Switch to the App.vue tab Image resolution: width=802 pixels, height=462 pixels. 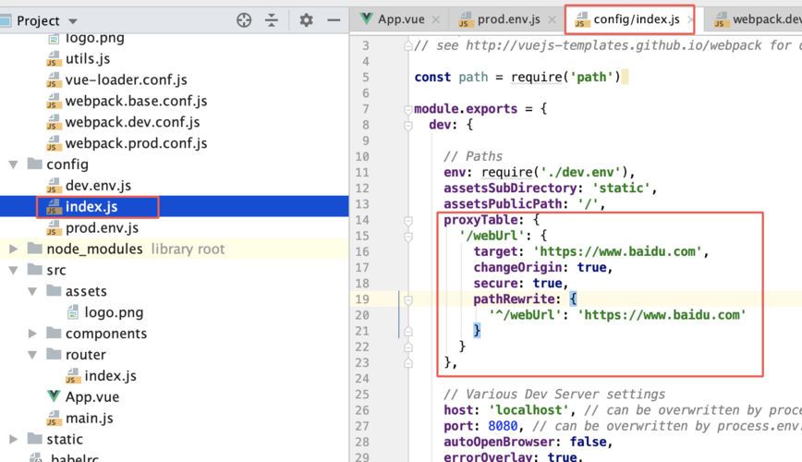[401, 19]
